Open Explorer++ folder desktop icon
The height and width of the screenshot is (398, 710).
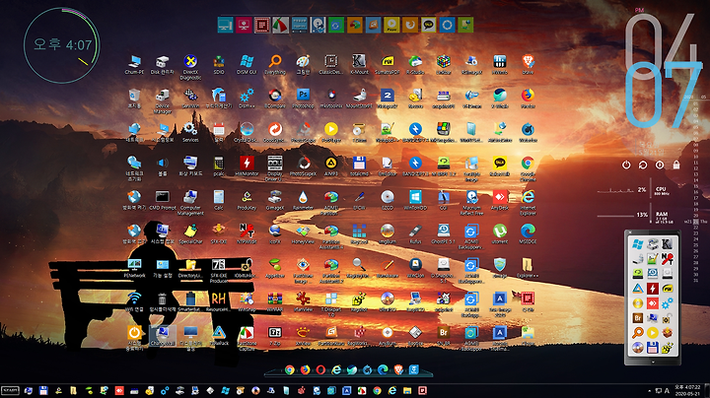(x=528, y=268)
